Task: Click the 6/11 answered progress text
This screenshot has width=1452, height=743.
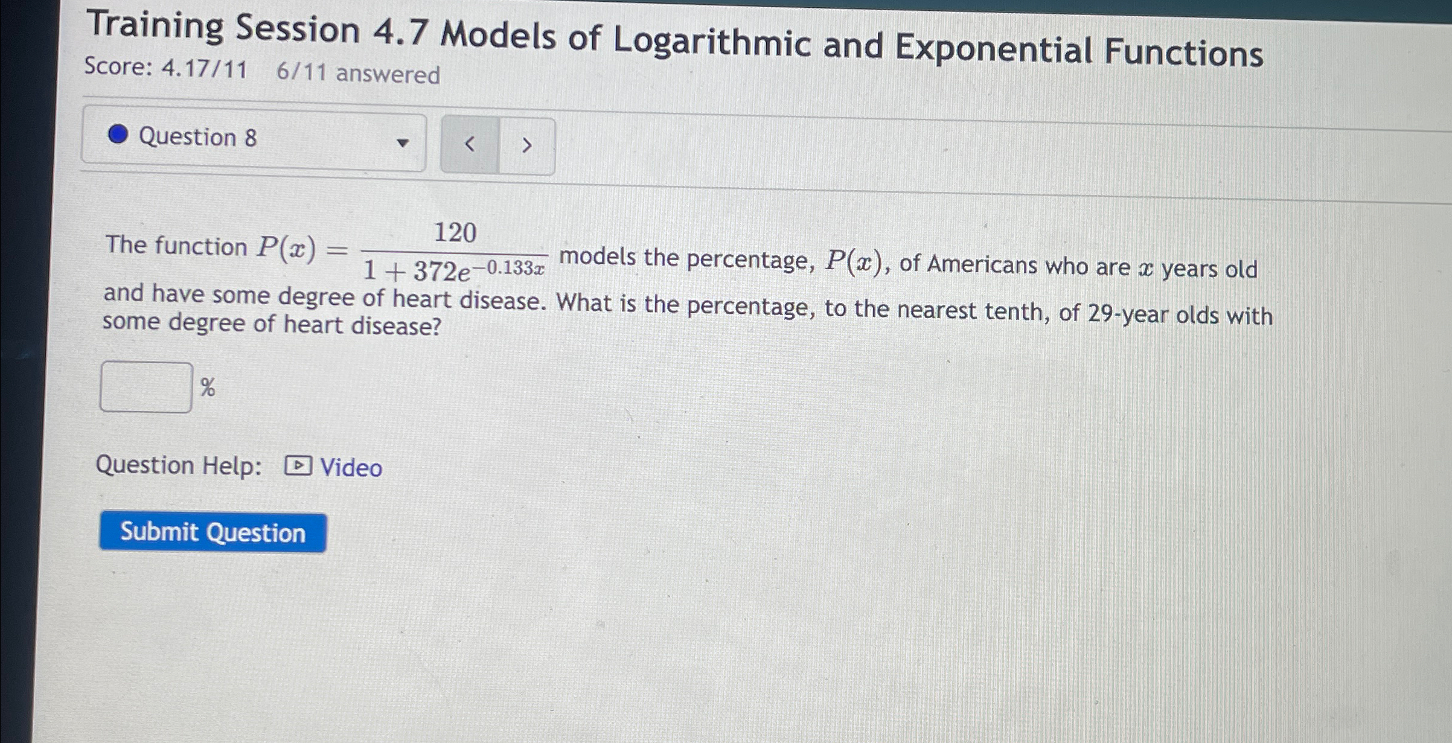Action: [x=358, y=73]
